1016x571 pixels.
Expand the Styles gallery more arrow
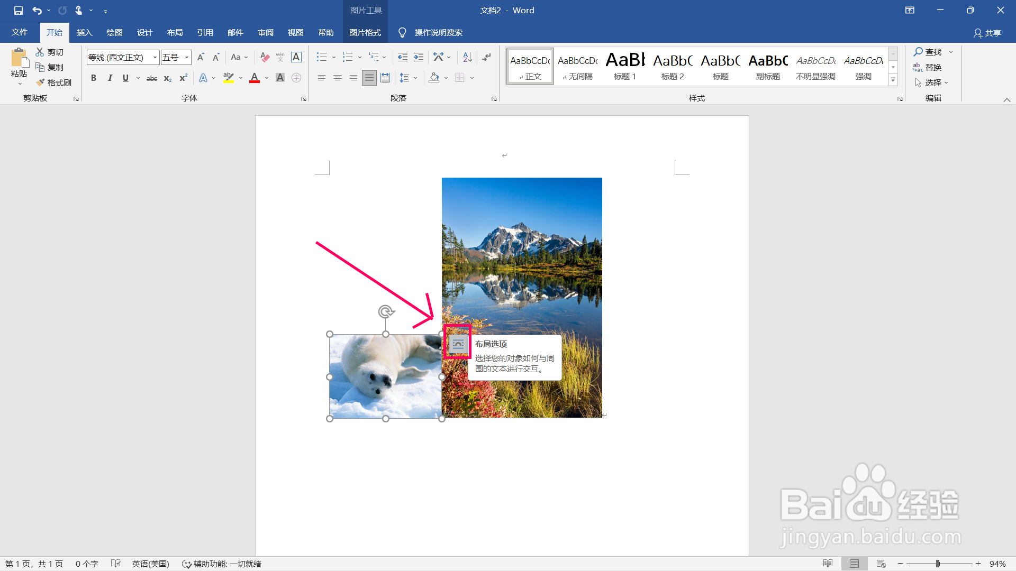click(893, 80)
